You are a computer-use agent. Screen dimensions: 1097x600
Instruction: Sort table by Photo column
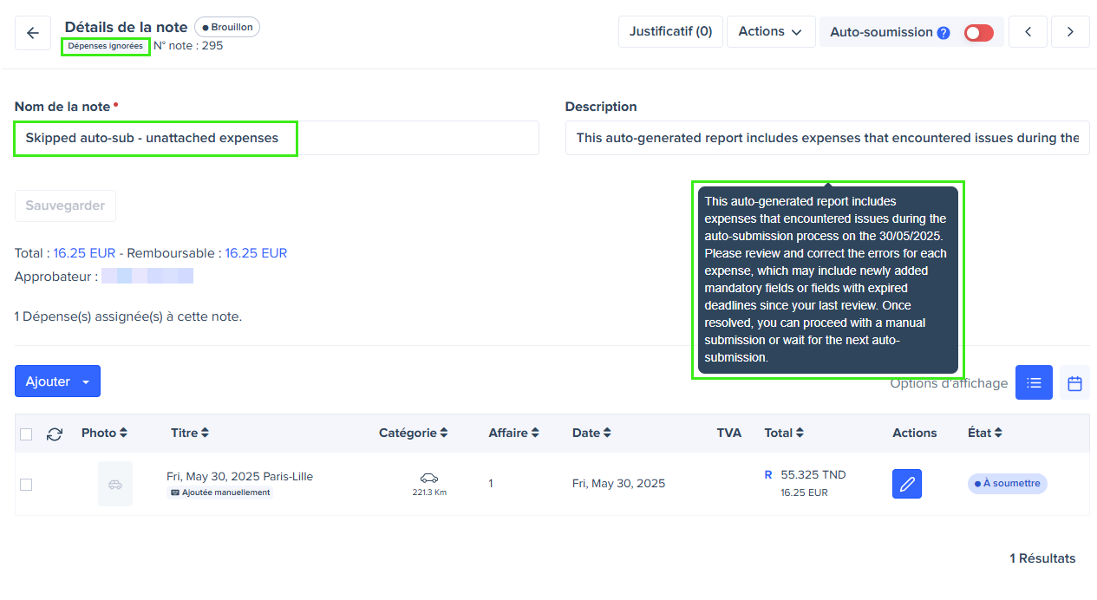coord(104,433)
